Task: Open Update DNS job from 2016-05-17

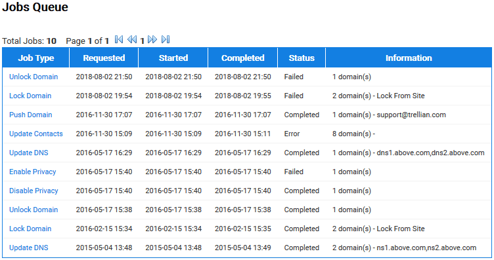Action: [29, 153]
